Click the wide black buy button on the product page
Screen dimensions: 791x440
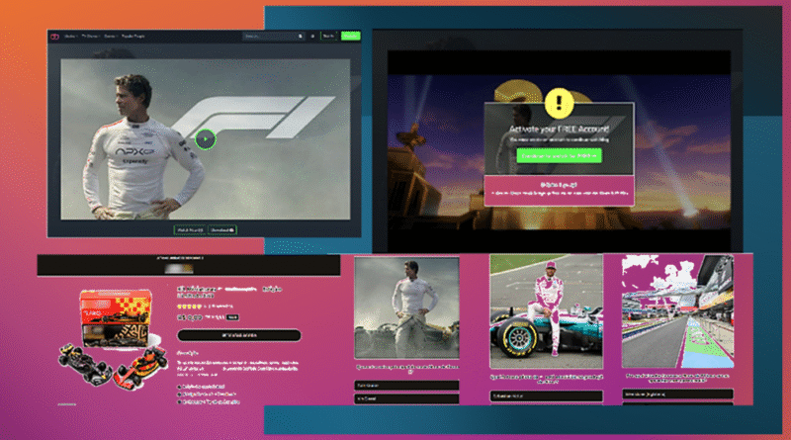(x=239, y=335)
